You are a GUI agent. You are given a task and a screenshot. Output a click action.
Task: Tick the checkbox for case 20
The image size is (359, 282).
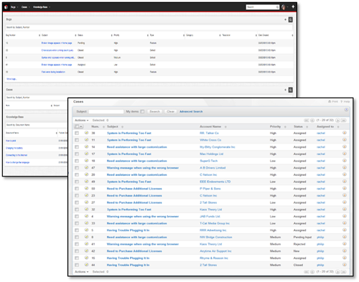click(x=77, y=174)
